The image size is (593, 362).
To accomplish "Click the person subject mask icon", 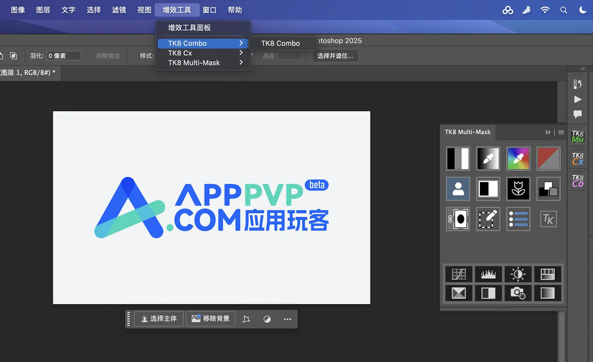I will 458,189.
